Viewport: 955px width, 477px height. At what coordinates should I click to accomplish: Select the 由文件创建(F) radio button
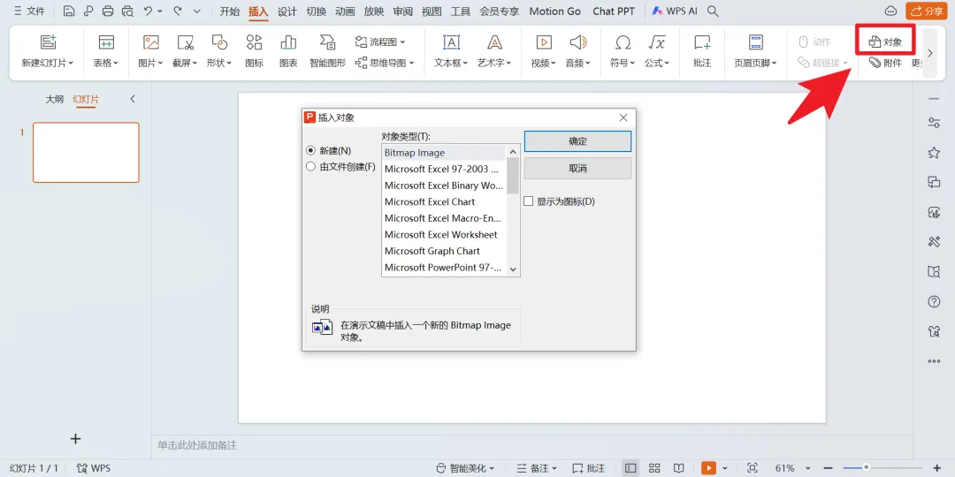(x=310, y=167)
